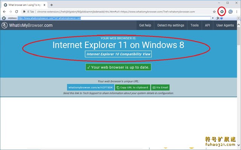The width and height of the screenshot is (241, 150).
Task: Open the User Agents menu item
Action: tap(225, 25)
